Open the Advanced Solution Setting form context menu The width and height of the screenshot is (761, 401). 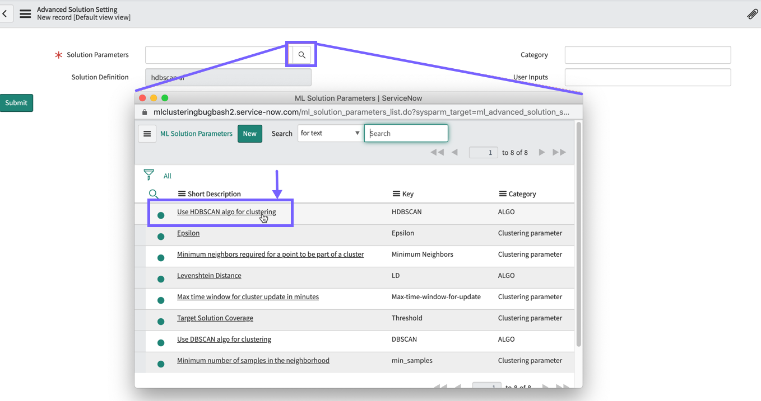click(x=25, y=14)
